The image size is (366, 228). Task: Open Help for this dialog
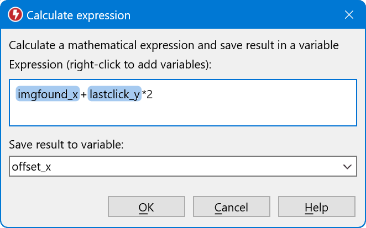[x=316, y=208]
